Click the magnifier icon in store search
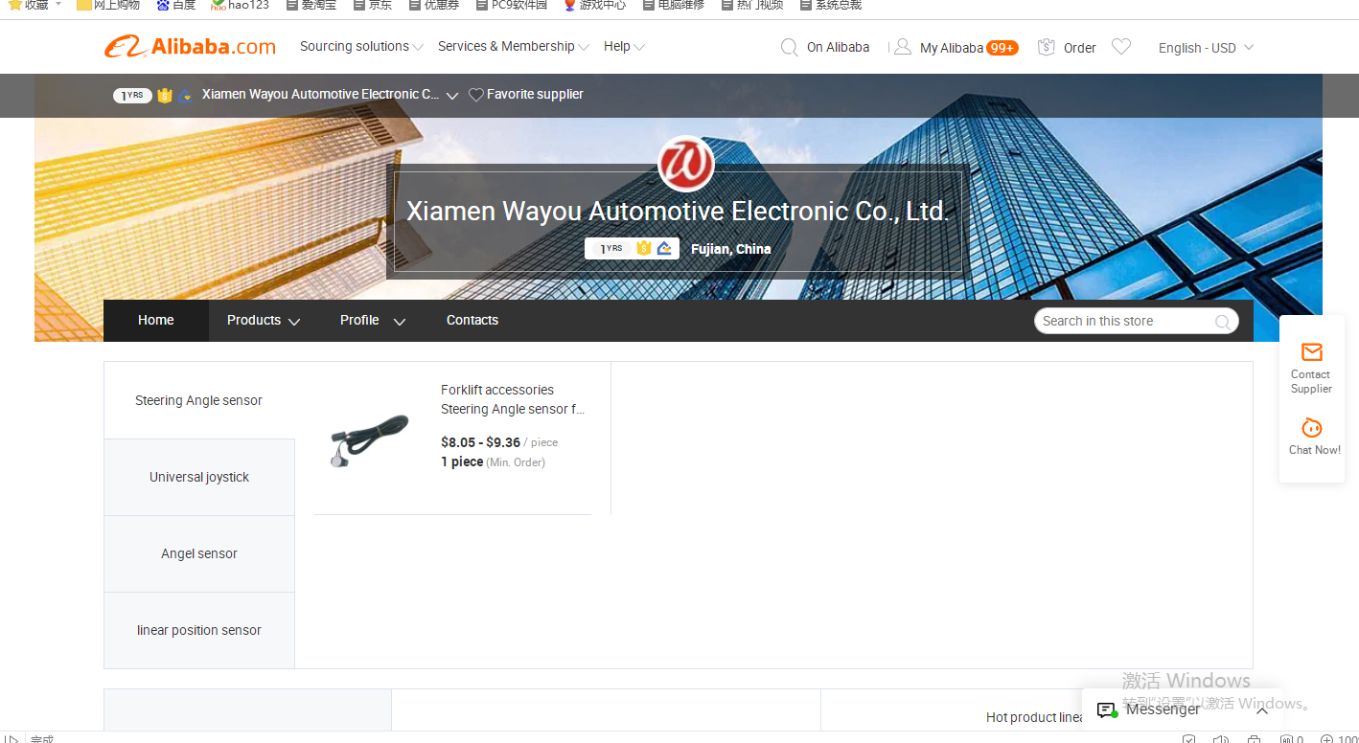Image resolution: width=1359 pixels, height=743 pixels. point(1222,322)
